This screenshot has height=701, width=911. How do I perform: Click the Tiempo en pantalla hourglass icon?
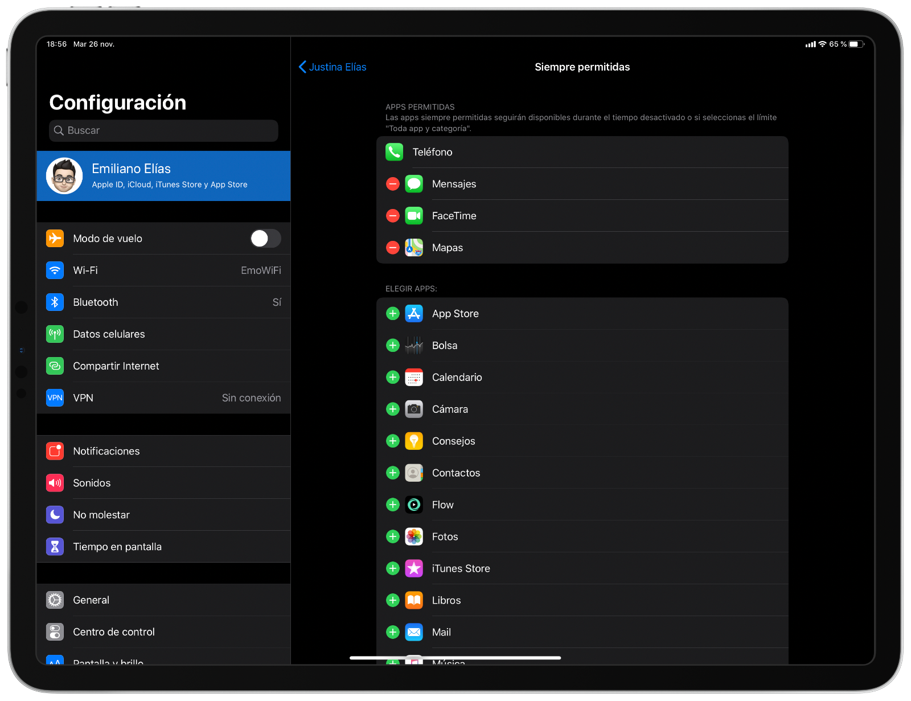pos(55,547)
